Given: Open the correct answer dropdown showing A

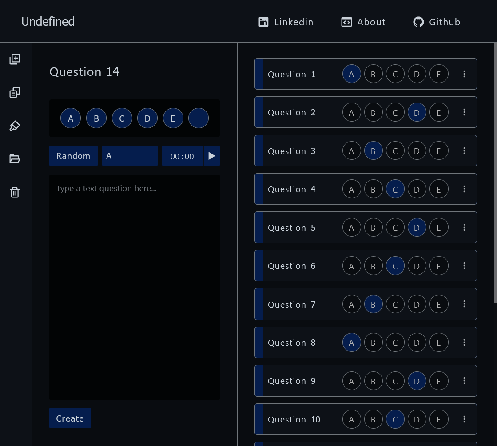Looking at the screenshot, I should click(x=130, y=156).
